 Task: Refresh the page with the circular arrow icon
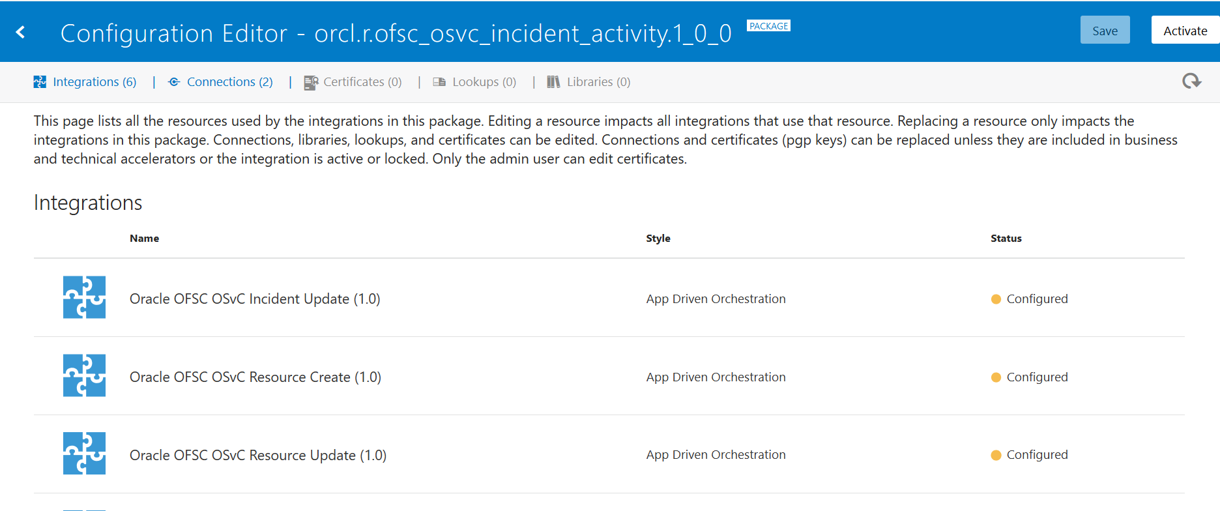pyautogui.click(x=1191, y=81)
